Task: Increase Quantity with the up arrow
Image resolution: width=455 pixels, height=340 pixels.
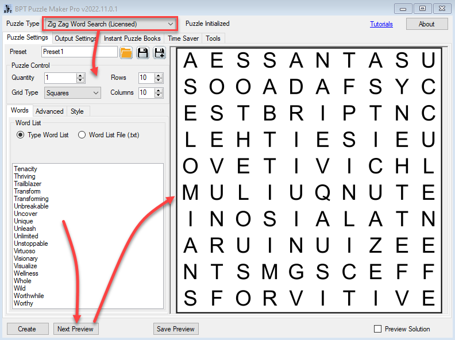Action: point(80,75)
